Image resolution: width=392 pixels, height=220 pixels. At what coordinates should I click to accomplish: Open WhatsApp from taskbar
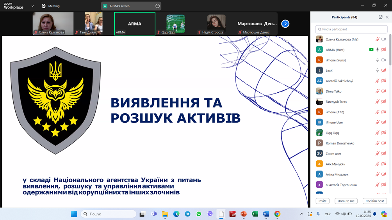[199, 214]
